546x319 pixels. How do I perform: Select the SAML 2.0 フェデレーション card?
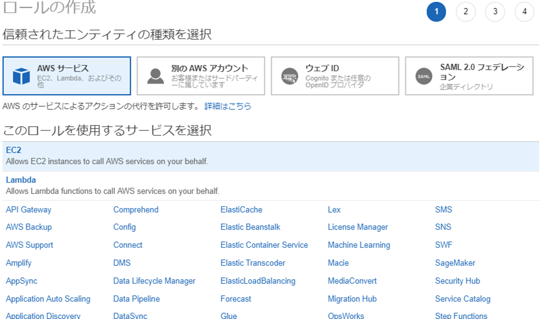(x=469, y=76)
